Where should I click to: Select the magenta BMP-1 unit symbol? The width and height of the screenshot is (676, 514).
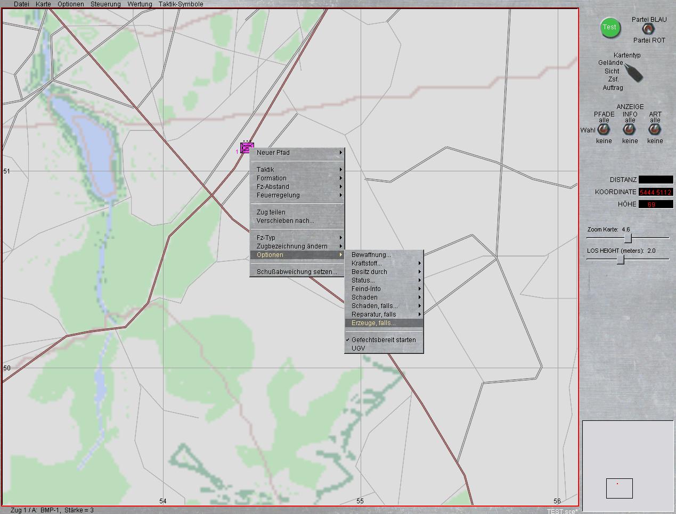point(246,148)
